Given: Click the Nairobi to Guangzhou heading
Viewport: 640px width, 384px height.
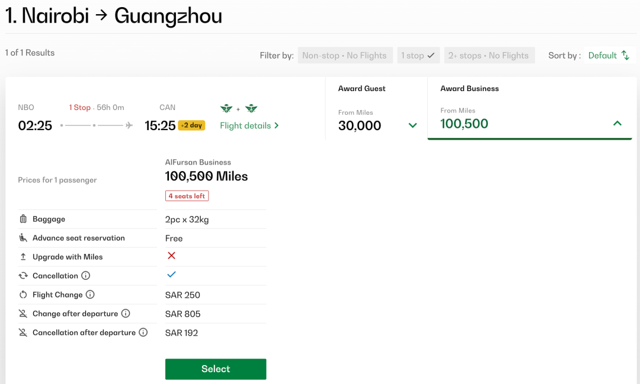Looking at the screenshot, I should click(x=114, y=16).
